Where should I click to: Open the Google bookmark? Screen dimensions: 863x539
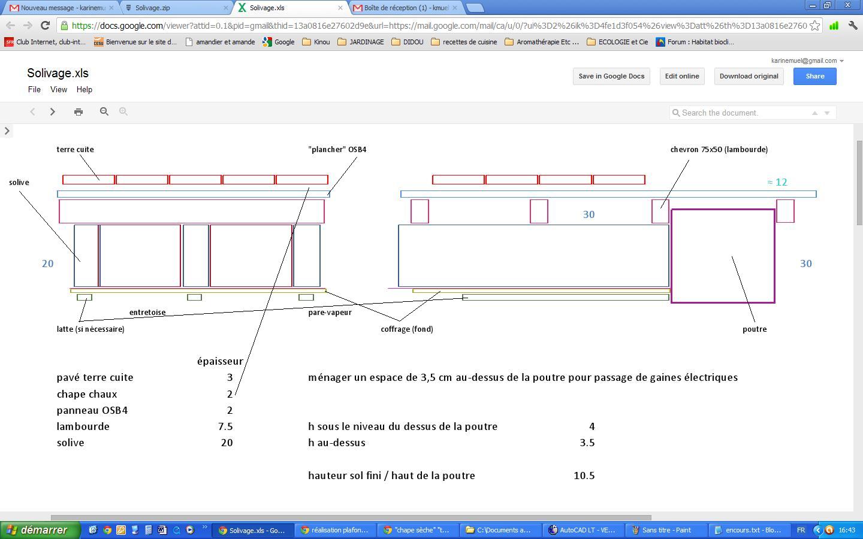click(x=279, y=42)
